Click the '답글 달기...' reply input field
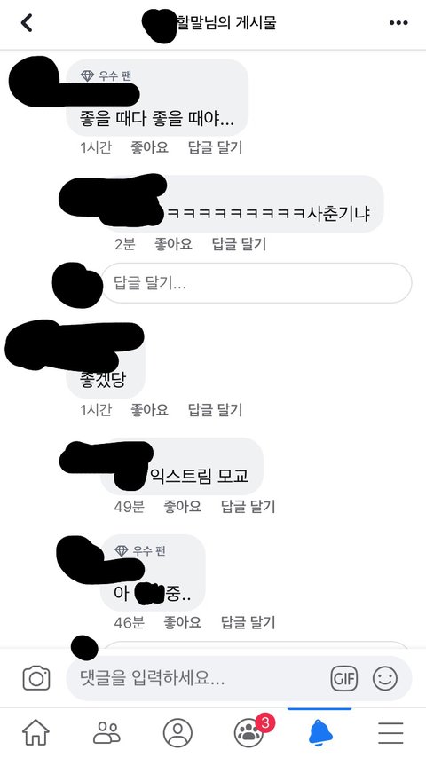The image size is (426, 758). [256, 283]
